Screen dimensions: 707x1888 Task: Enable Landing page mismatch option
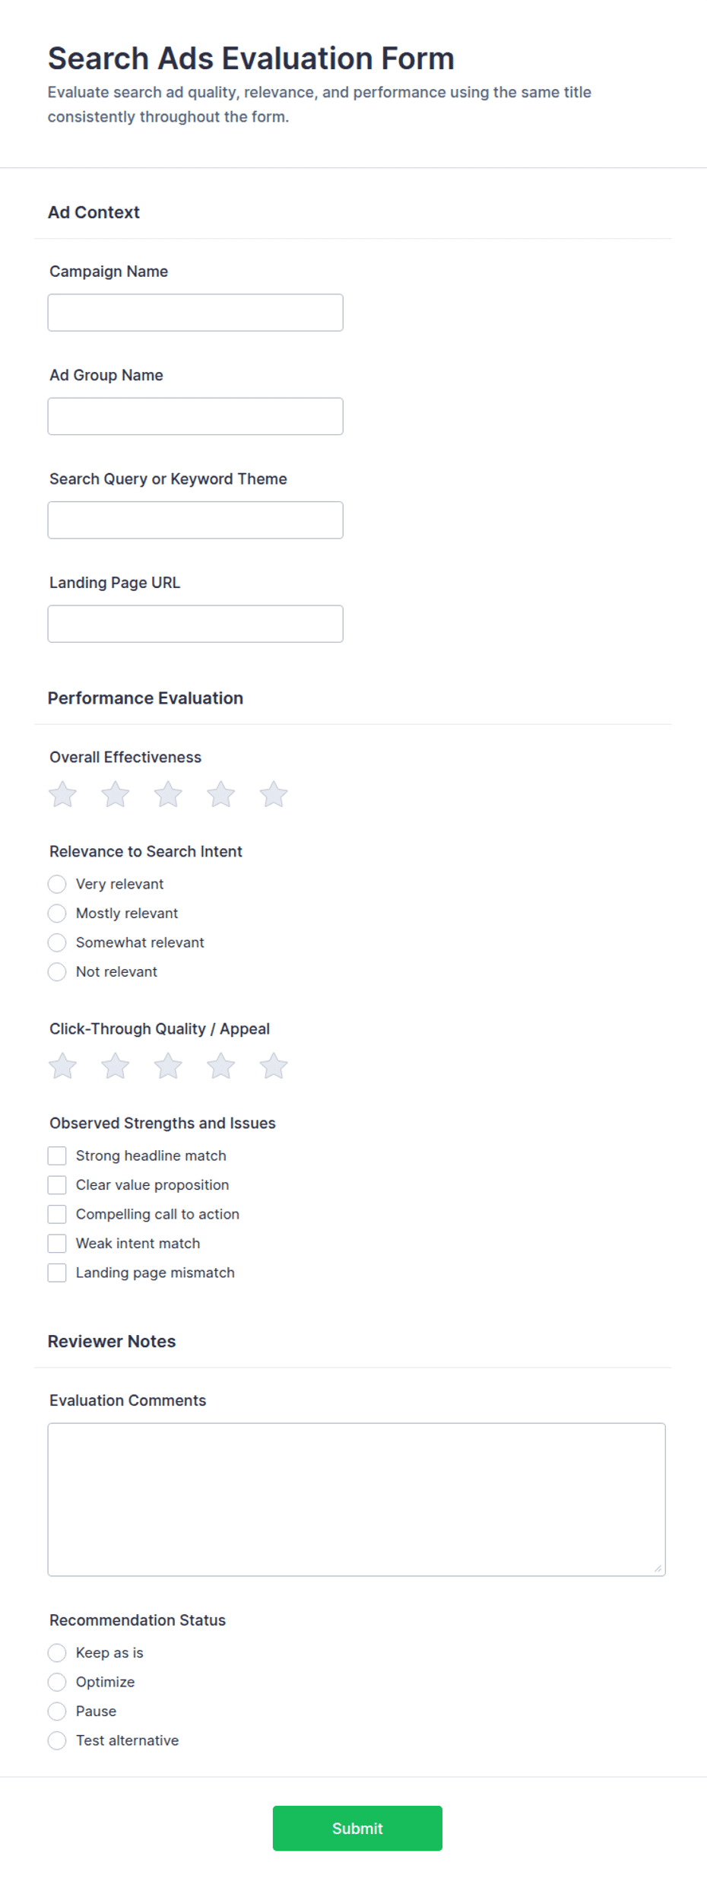click(x=57, y=1273)
